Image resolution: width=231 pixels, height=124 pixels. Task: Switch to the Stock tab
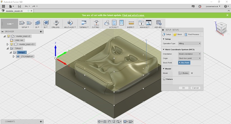178,34
